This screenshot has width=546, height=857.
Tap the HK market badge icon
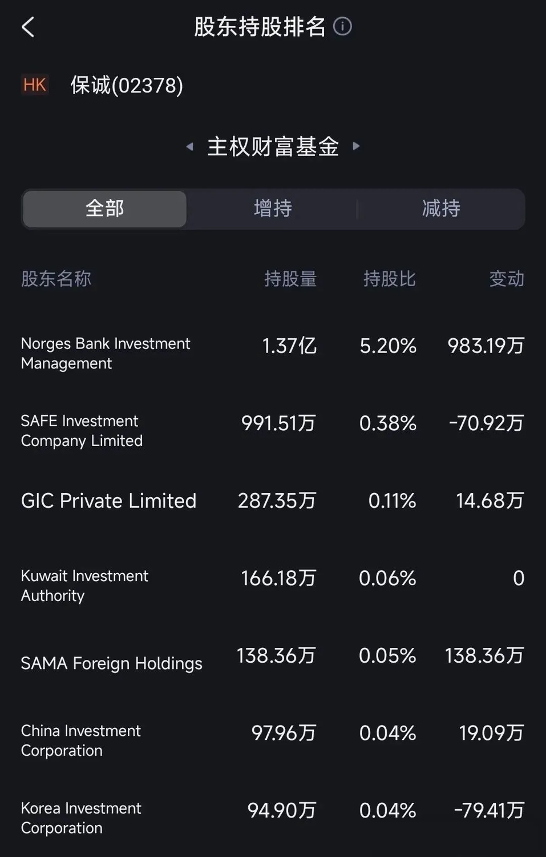click(x=35, y=85)
